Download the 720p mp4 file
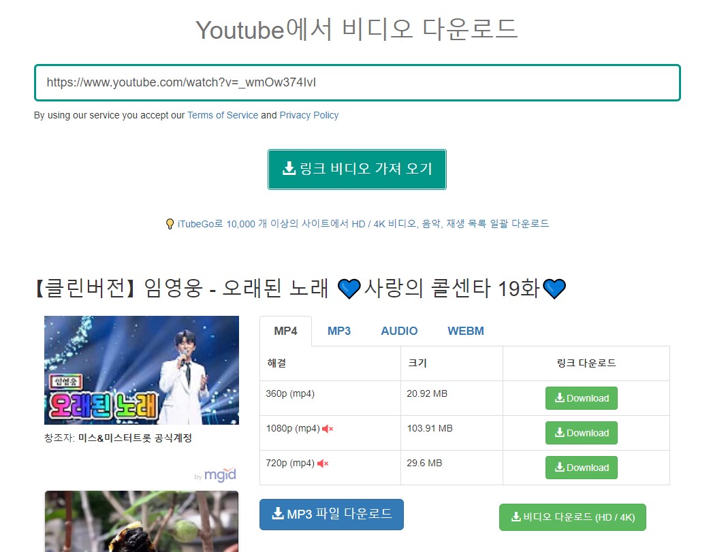This screenshot has height=552, width=711. pyautogui.click(x=581, y=468)
